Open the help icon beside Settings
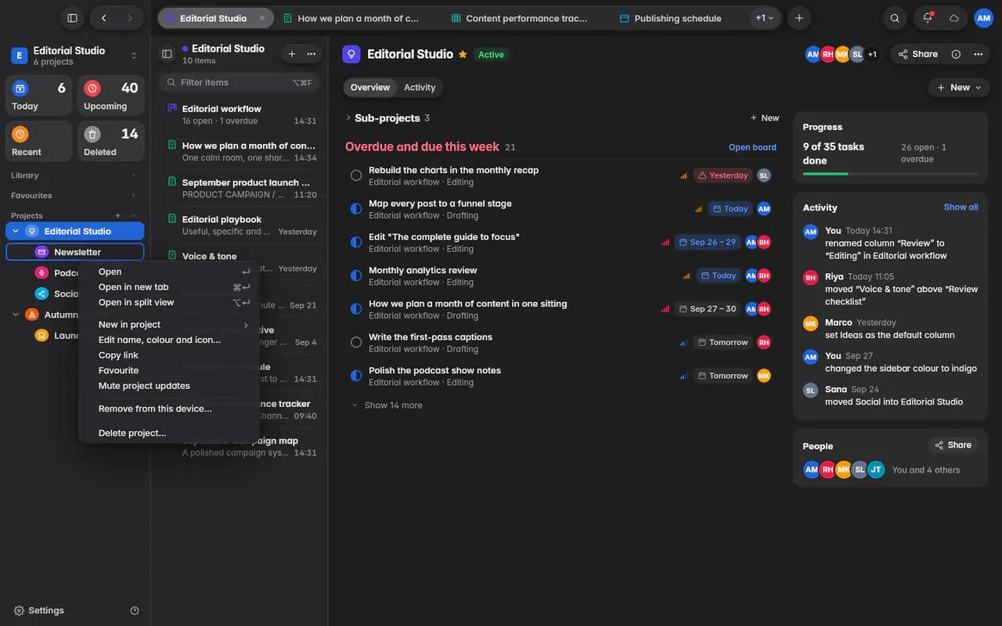Viewport: 1002px width, 626px height. (x=135, y=610)
